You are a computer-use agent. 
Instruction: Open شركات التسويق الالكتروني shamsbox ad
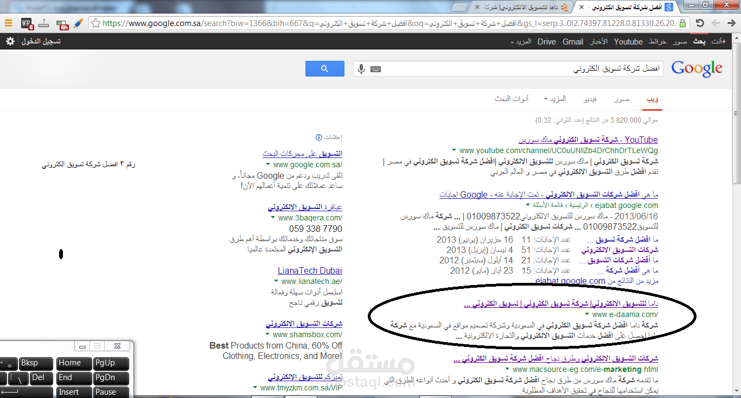tap(304, 324)
